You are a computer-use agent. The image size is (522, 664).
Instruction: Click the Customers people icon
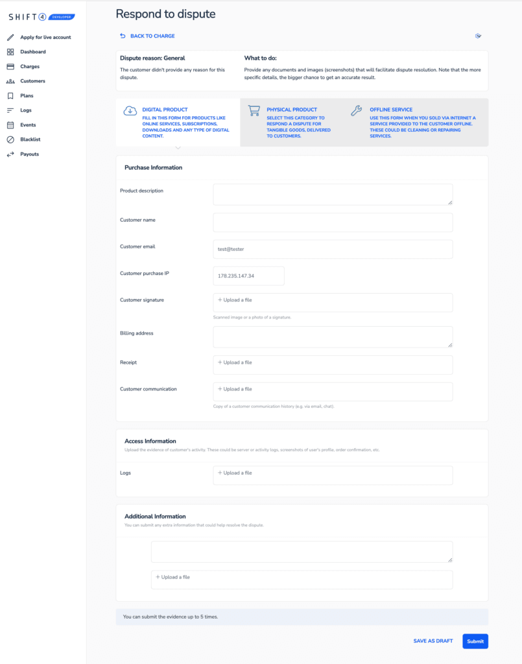[x=10, y=81]
